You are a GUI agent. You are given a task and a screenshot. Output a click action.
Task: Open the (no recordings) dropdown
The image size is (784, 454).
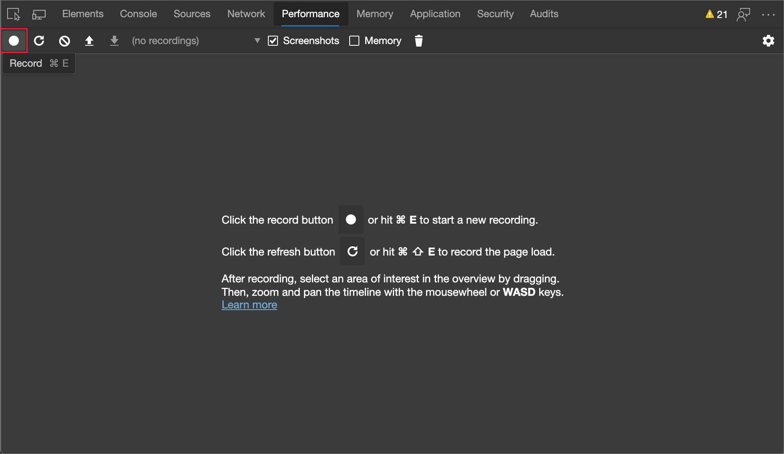[x=196, y=41]
